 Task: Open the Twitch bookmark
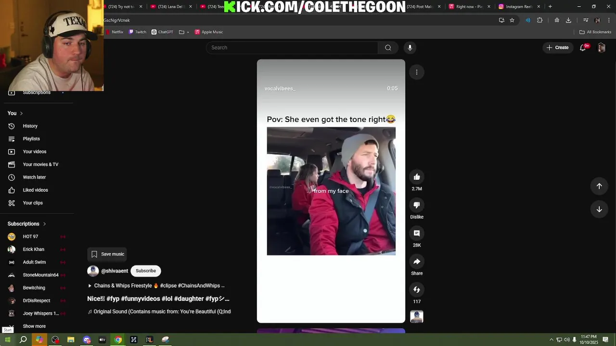coord(138,32)
